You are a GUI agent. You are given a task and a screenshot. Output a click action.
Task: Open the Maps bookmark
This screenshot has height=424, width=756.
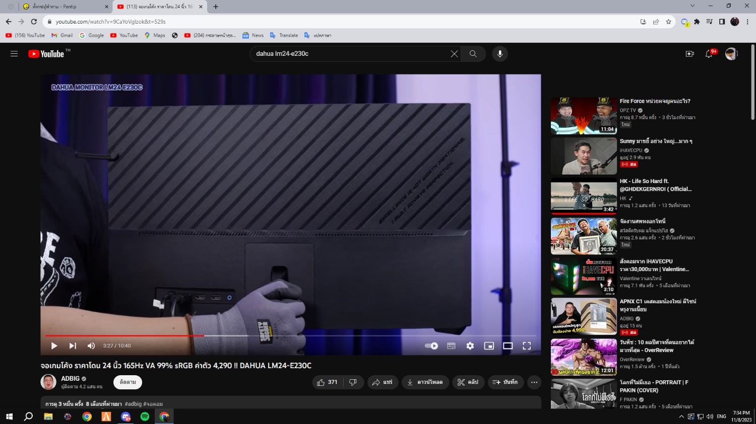click(x=155, y=35)
